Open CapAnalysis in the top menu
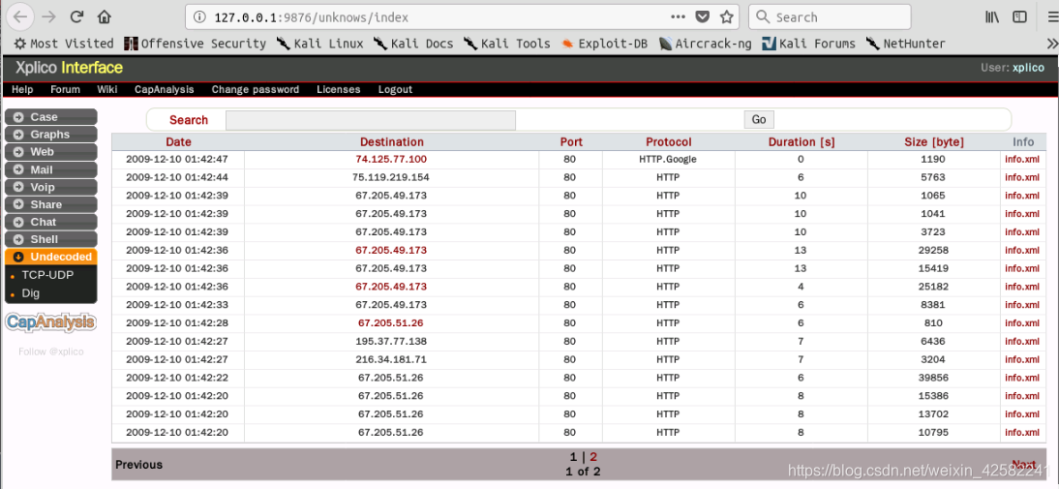The width and height of the screenshot is (1059, 489). pos(165,89)
